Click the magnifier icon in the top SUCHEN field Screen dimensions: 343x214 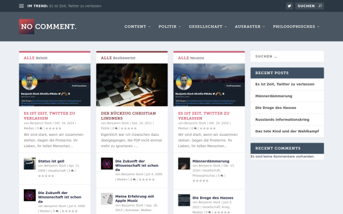pyautogui.click(x=320, y=6)
